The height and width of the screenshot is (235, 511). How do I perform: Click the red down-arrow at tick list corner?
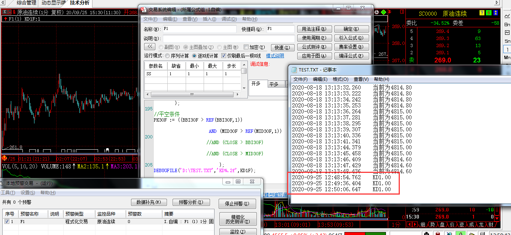click(x=497, y=219)
